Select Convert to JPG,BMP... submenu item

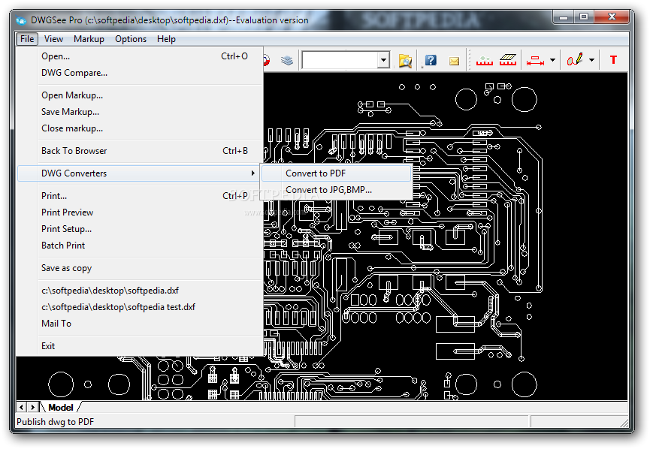[x=336, y=190]
